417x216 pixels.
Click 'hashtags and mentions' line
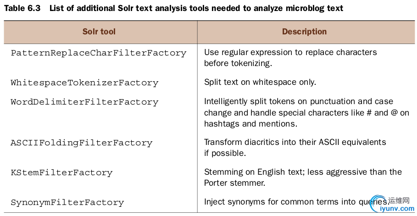pos(250,124)
